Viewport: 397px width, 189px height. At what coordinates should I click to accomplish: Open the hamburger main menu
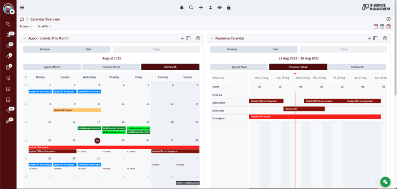pos(22,7)
